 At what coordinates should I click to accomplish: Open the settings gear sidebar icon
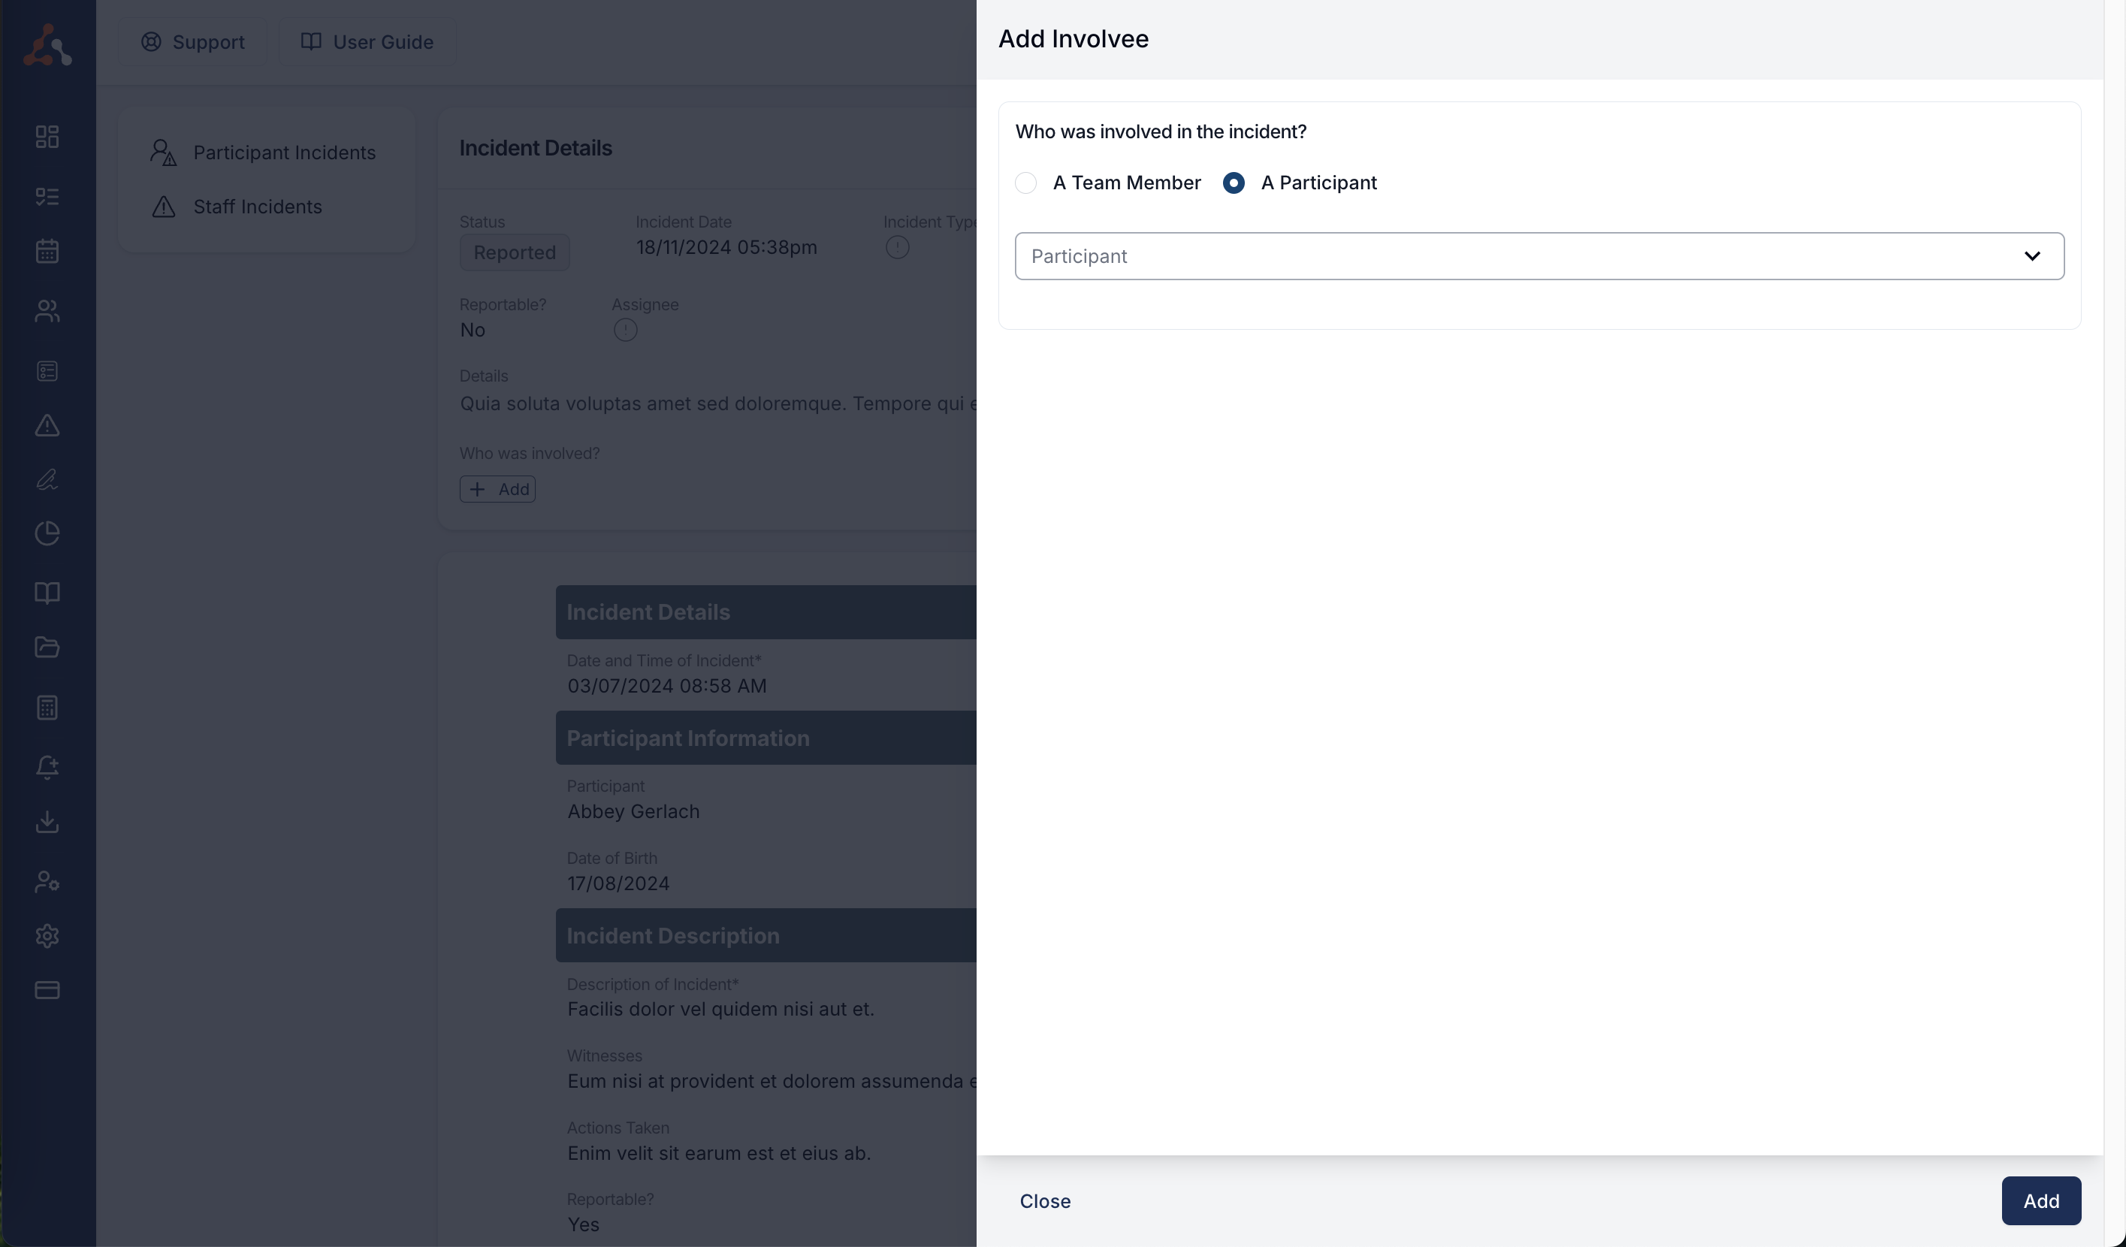point(47,936)
